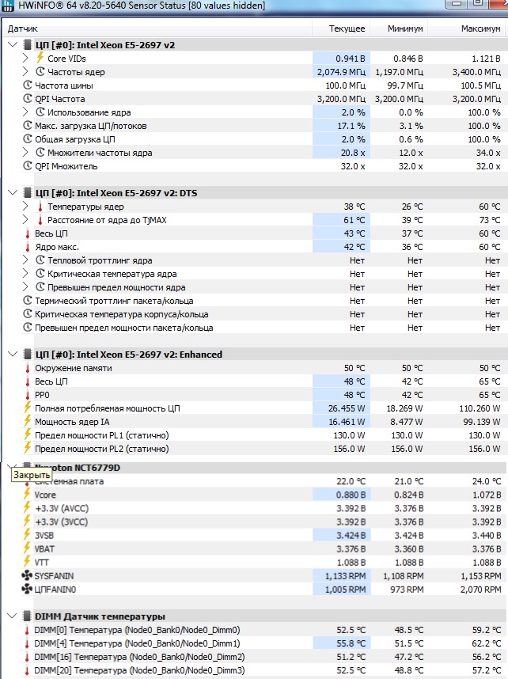Screen dimensions: 508x679
Task: Click the thermometer icon of DIMM[0] Температура
Action: (27, 630)
